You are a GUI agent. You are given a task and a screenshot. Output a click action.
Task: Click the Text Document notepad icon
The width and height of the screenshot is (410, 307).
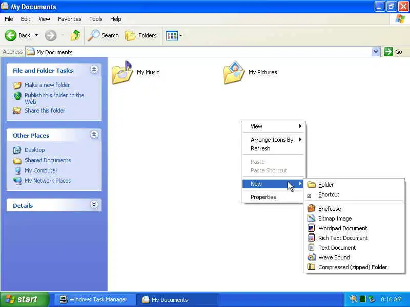[311, 248]
